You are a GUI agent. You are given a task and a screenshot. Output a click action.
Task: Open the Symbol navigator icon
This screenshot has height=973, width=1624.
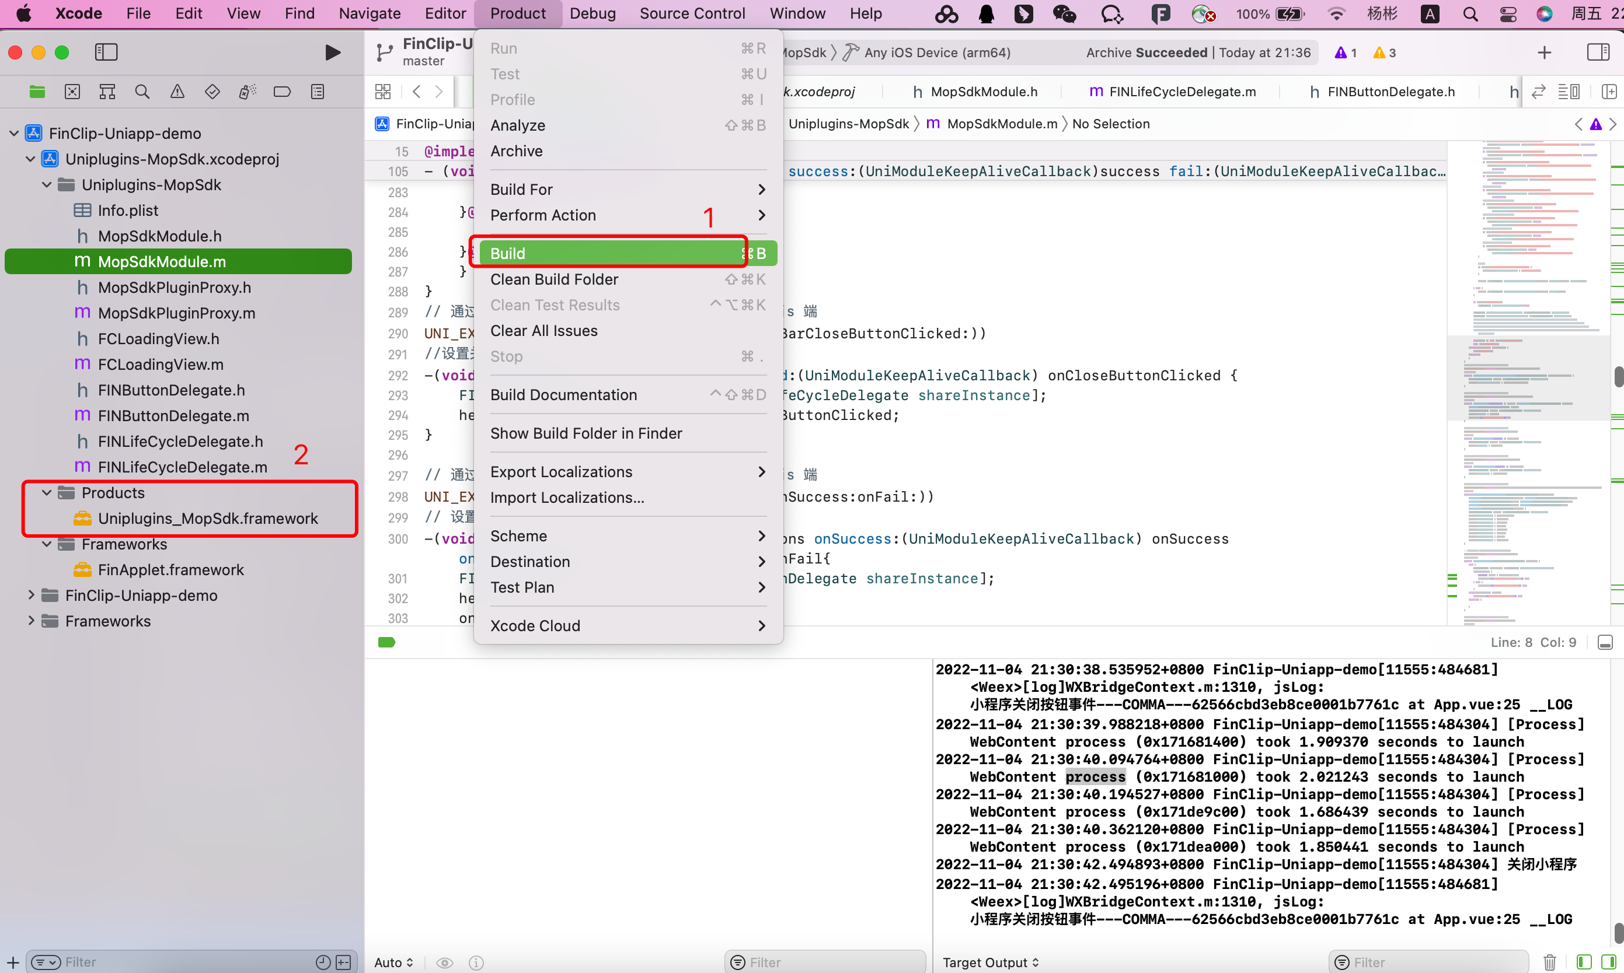pos(107,92)
